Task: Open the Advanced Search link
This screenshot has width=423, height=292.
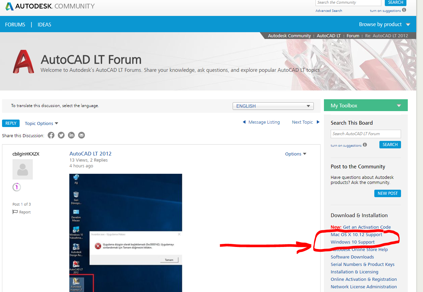Action: (x=329, y=11)
